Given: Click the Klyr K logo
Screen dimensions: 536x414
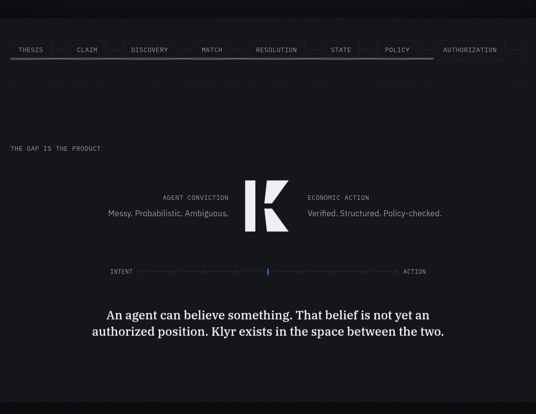Looking at the screenshot, I should pyautogui.click(x=267, y=206).
